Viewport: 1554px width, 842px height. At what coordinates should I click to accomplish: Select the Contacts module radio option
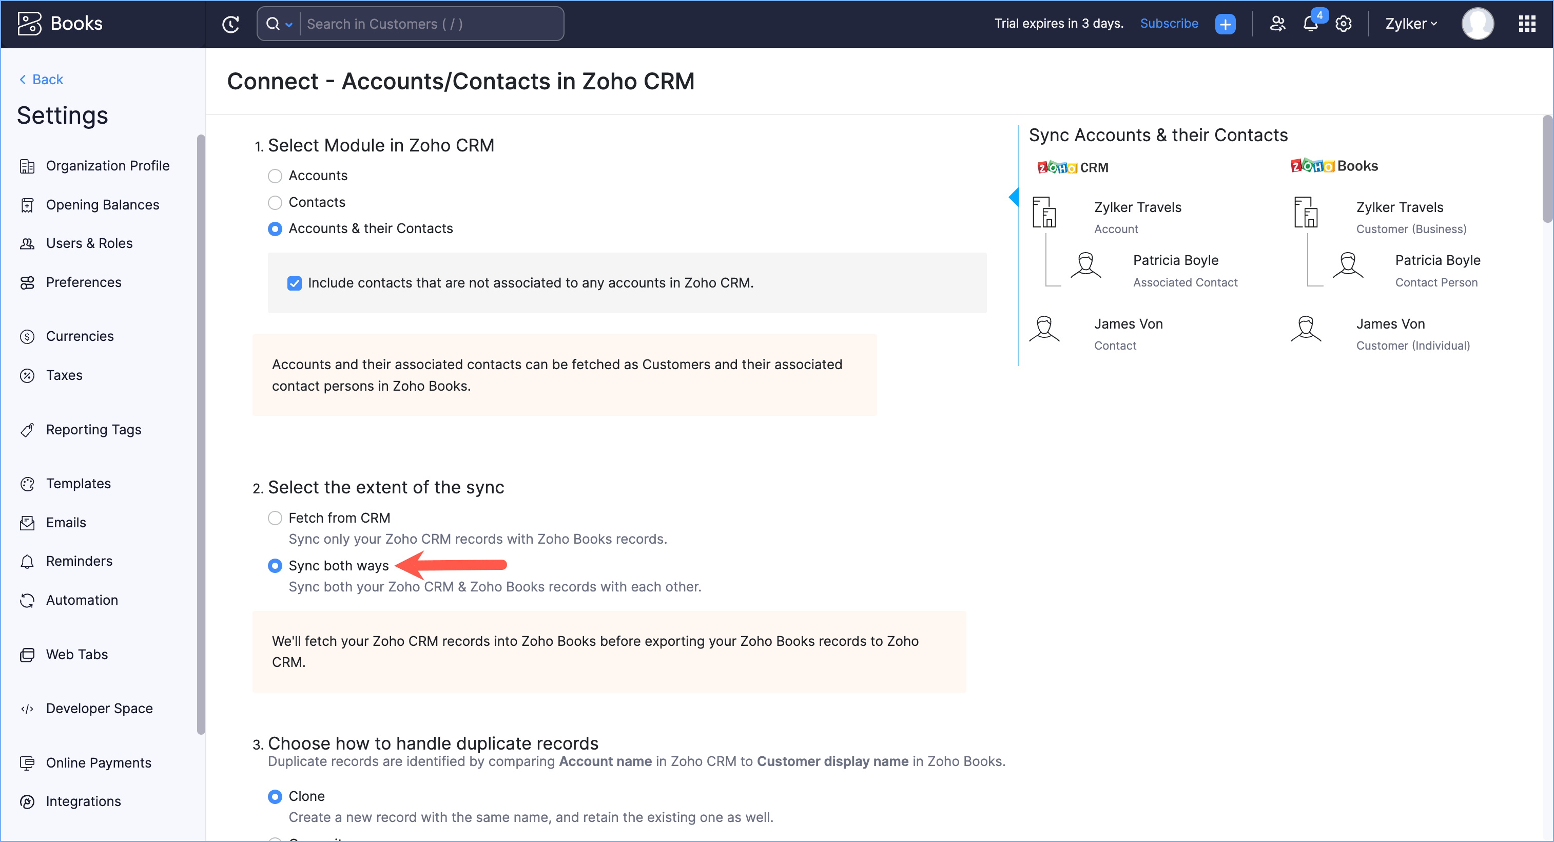click(275, 202)
